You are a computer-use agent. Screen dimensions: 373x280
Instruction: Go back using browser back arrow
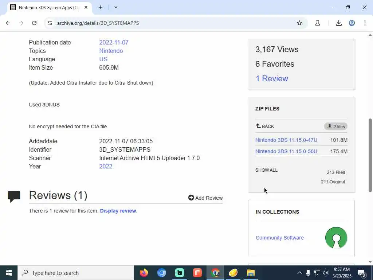(x=8, y=23)
